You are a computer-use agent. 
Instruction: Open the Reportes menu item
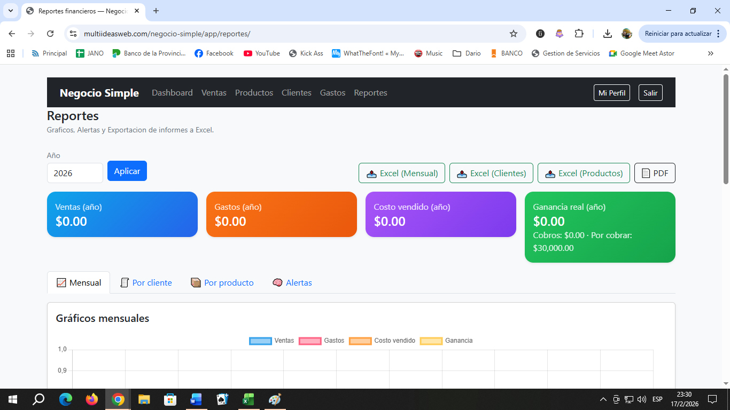(370, 92)
